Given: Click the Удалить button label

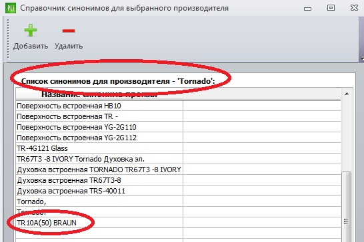Looking at the screenshot, I should pyautogui.click(x=69, y=46).
